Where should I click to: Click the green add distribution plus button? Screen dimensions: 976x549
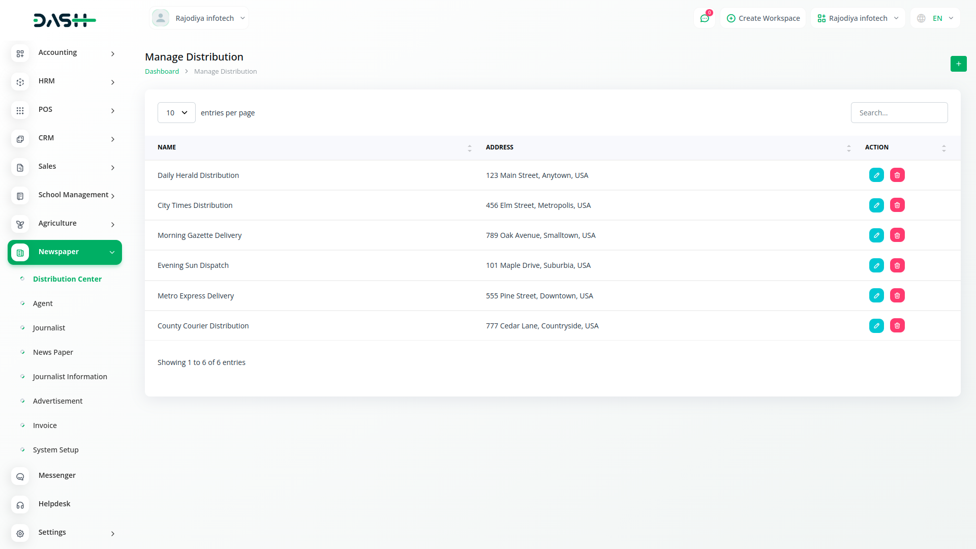coord(958,64)
